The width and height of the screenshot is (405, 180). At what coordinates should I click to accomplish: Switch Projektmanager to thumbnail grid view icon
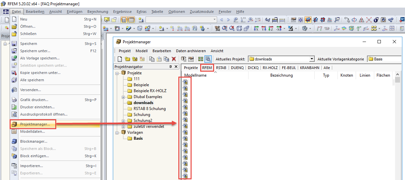pyautogui.click(x=201, y=59)
